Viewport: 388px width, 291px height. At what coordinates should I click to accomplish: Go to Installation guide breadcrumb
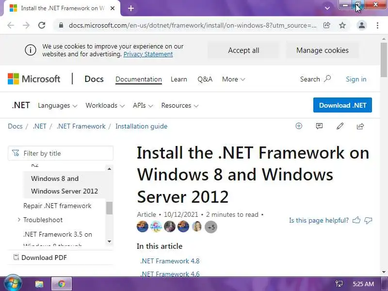141,126
